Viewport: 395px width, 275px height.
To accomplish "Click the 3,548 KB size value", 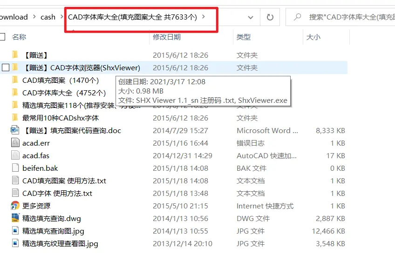I will 330,243.
